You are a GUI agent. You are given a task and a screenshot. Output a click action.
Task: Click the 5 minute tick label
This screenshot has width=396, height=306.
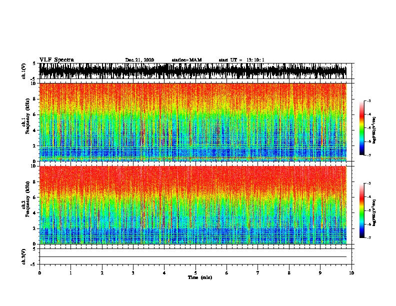195,273
